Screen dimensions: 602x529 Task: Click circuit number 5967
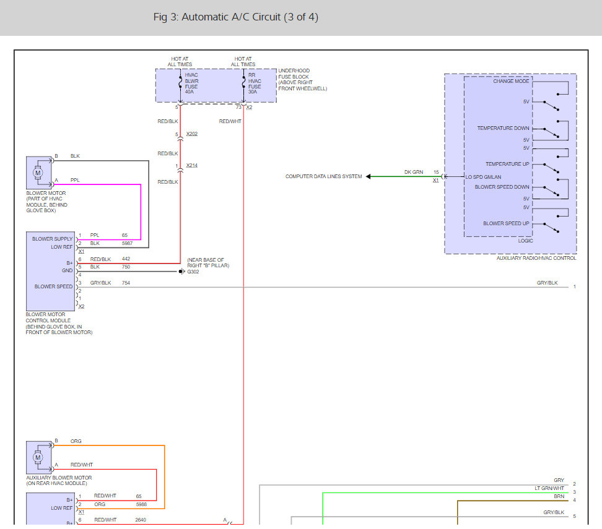tap(127, 243)
